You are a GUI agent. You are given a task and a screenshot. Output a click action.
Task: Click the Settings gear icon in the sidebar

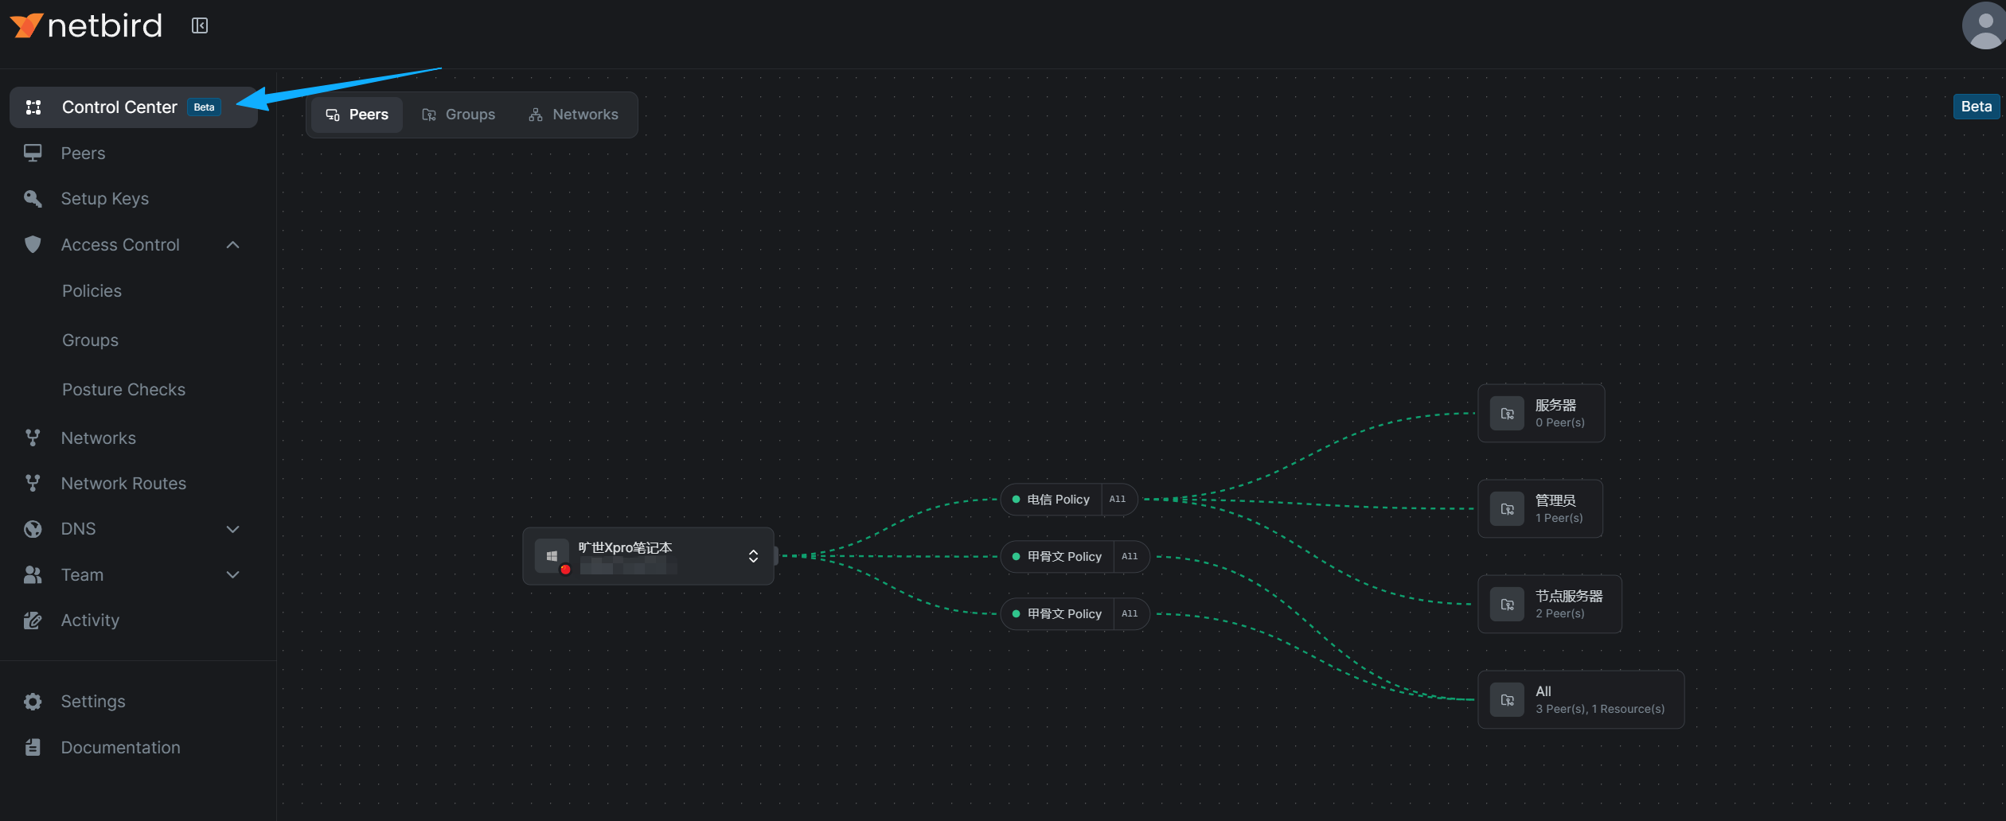pyautogui.click(x=33, y=702)
